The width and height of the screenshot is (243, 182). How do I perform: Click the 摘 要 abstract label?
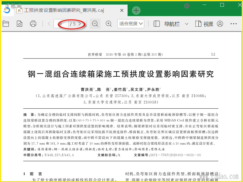29,115
